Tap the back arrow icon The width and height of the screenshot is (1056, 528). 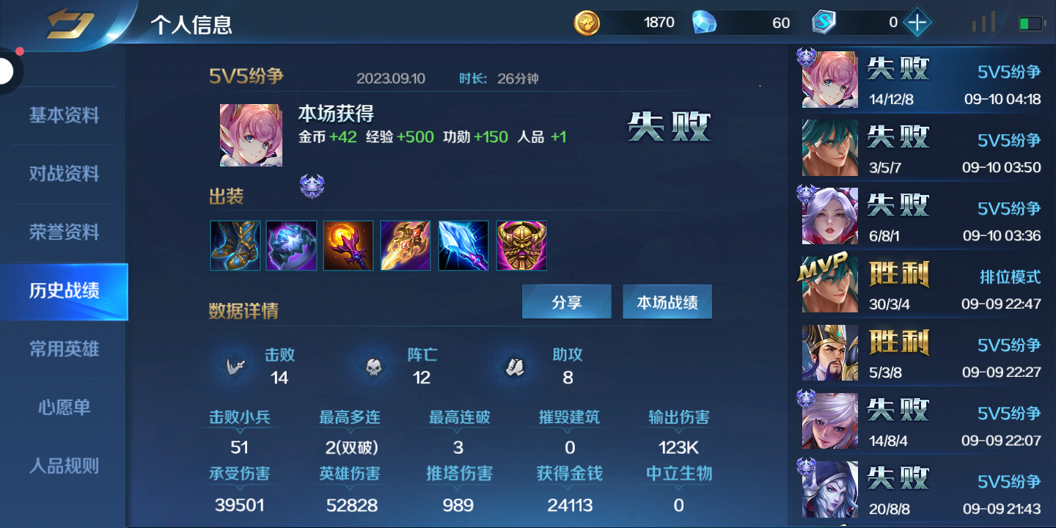point(70,24)
